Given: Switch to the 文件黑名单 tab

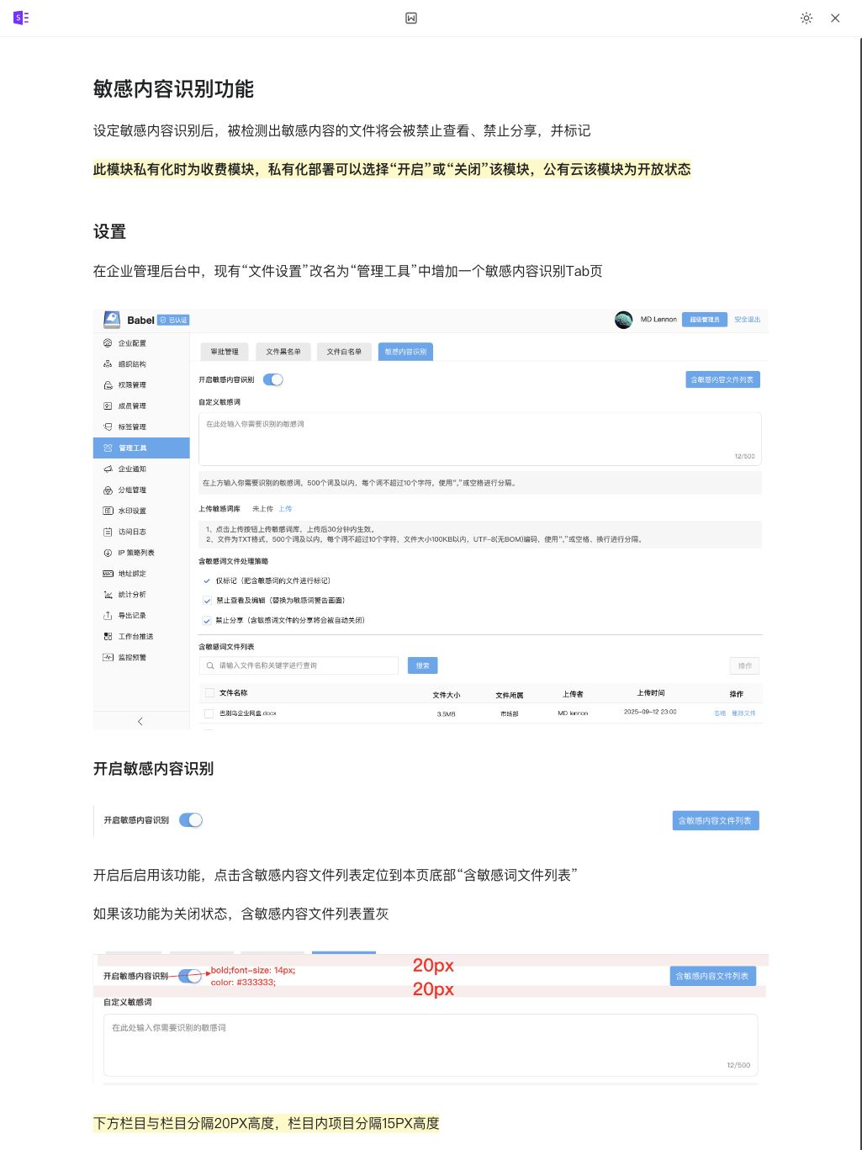Looking at the screenshot, I should pyautogui.click(x=283, y=352).
